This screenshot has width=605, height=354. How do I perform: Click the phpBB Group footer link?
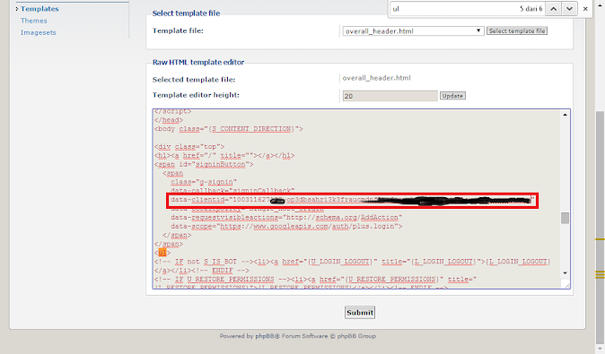click(x=356, y=336)
